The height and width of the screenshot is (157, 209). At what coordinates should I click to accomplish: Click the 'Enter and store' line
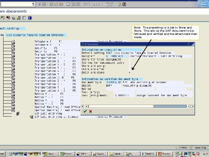pyautogui.click(x=93, y=72)
